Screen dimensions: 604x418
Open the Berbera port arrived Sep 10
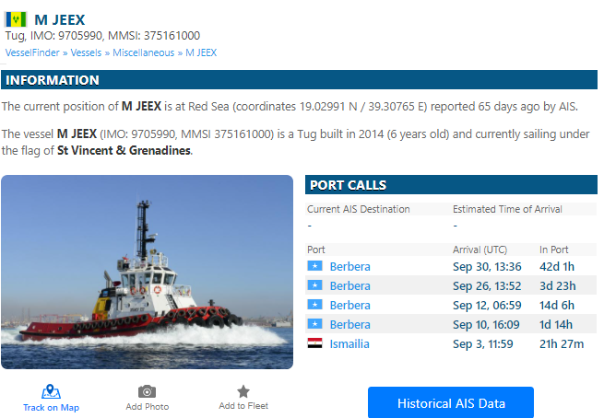pos(349,325)
